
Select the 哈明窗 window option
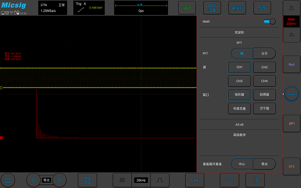tap(264, 95)
